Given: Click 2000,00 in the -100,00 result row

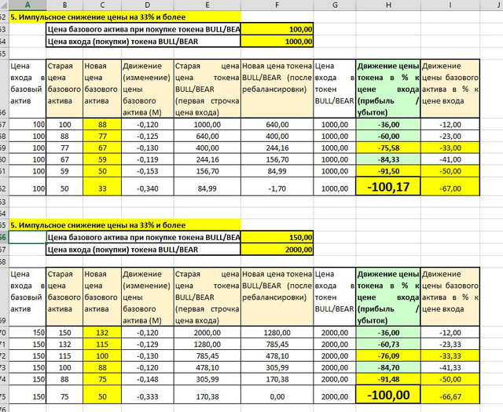Looking at the screenshot, I should (335, 395).
